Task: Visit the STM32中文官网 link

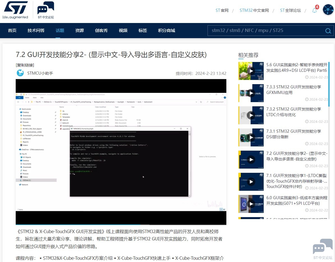Action: tap(254, 10)
